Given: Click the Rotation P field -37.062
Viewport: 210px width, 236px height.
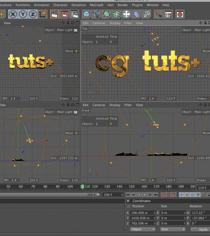Looking at the screenshot, I should point(200,218).
